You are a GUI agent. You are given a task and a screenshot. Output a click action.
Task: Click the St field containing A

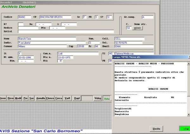tap(20, 54)
